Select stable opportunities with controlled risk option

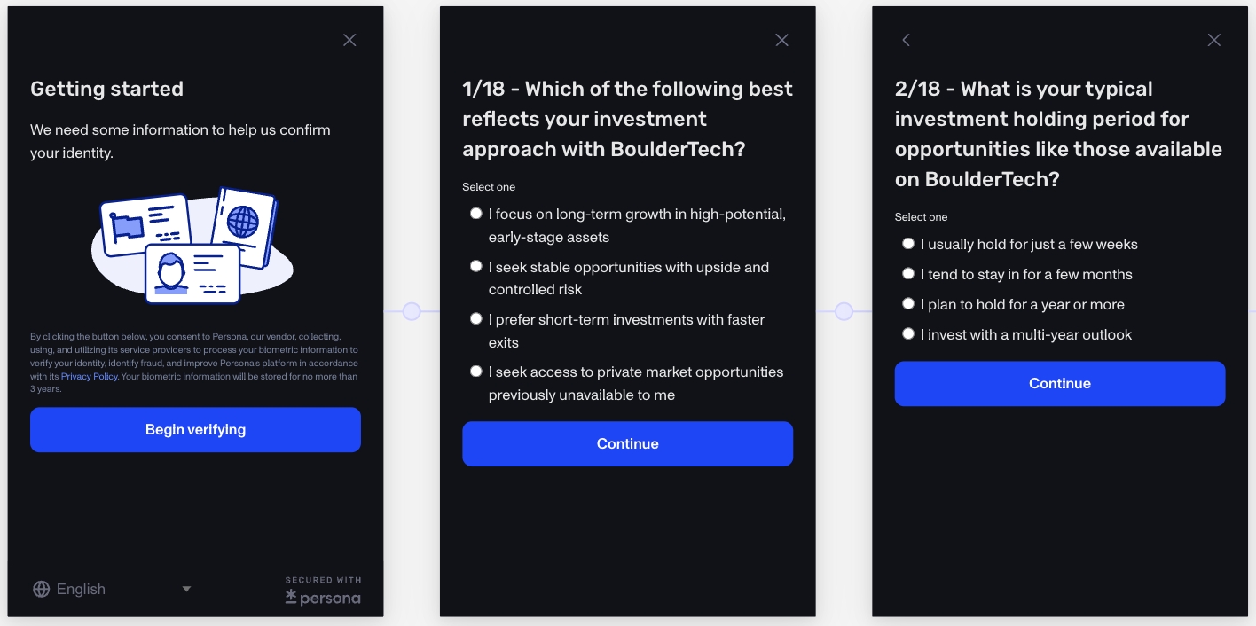pyautogui.click(x=476, y=266)
